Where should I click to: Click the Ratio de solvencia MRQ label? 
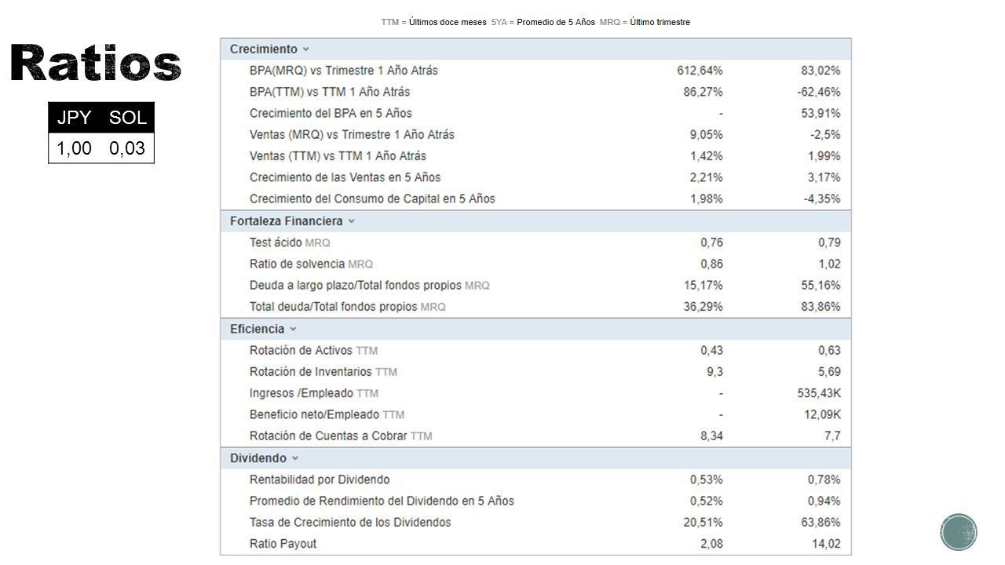(x=311, y=264)
